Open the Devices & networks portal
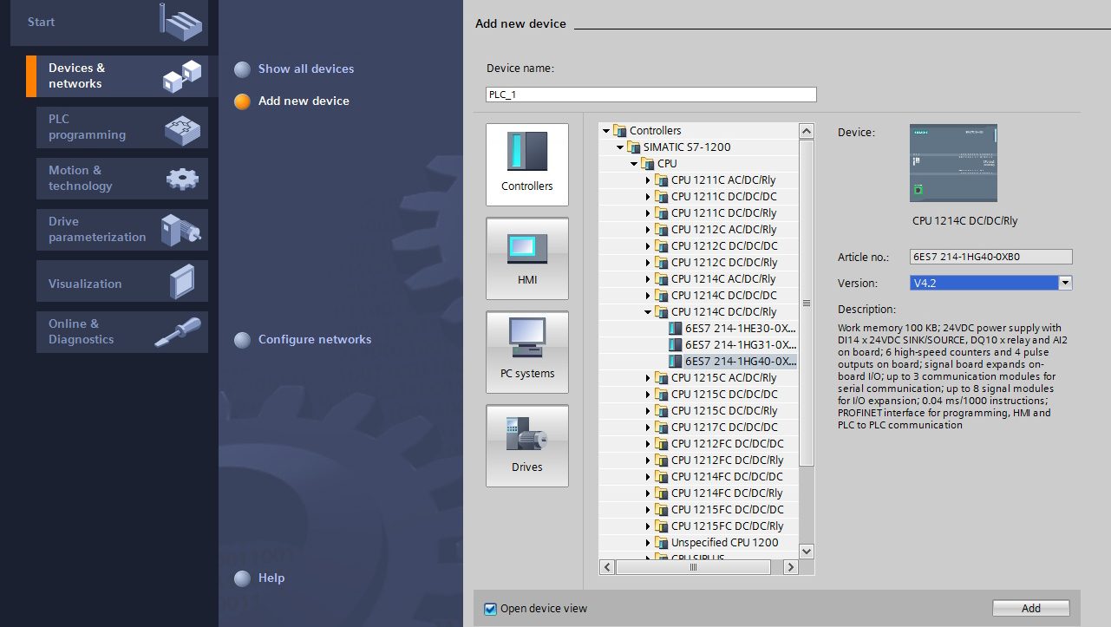The image size is (1111, 627). pos(117,76)
